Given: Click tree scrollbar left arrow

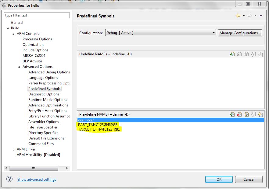Looking at the screenshot, I should (x=6, y=168).
